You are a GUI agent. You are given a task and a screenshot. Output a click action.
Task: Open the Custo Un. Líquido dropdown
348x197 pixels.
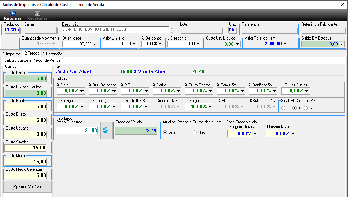pyautogui.click(x=237, y=44)
